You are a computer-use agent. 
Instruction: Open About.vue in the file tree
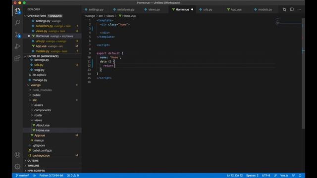coord(43,125)
